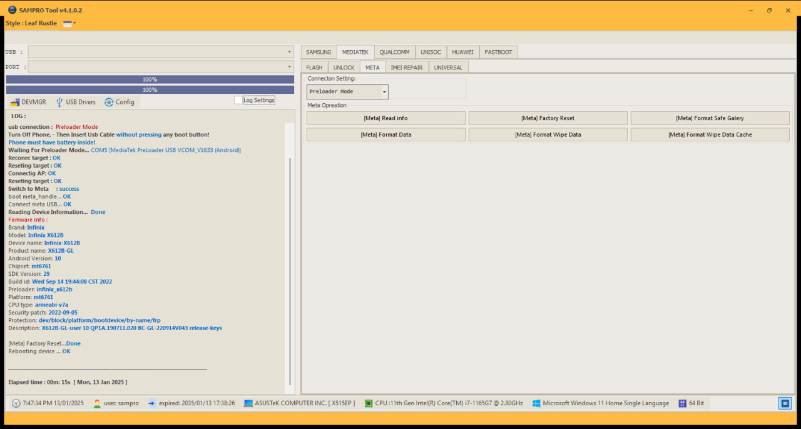Open the Config settings
The image size is (801, 429).
119,102
